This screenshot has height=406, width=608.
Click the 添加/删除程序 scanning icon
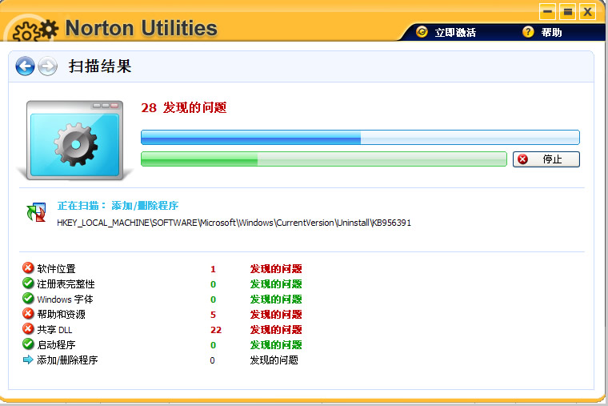click(36, 212)
